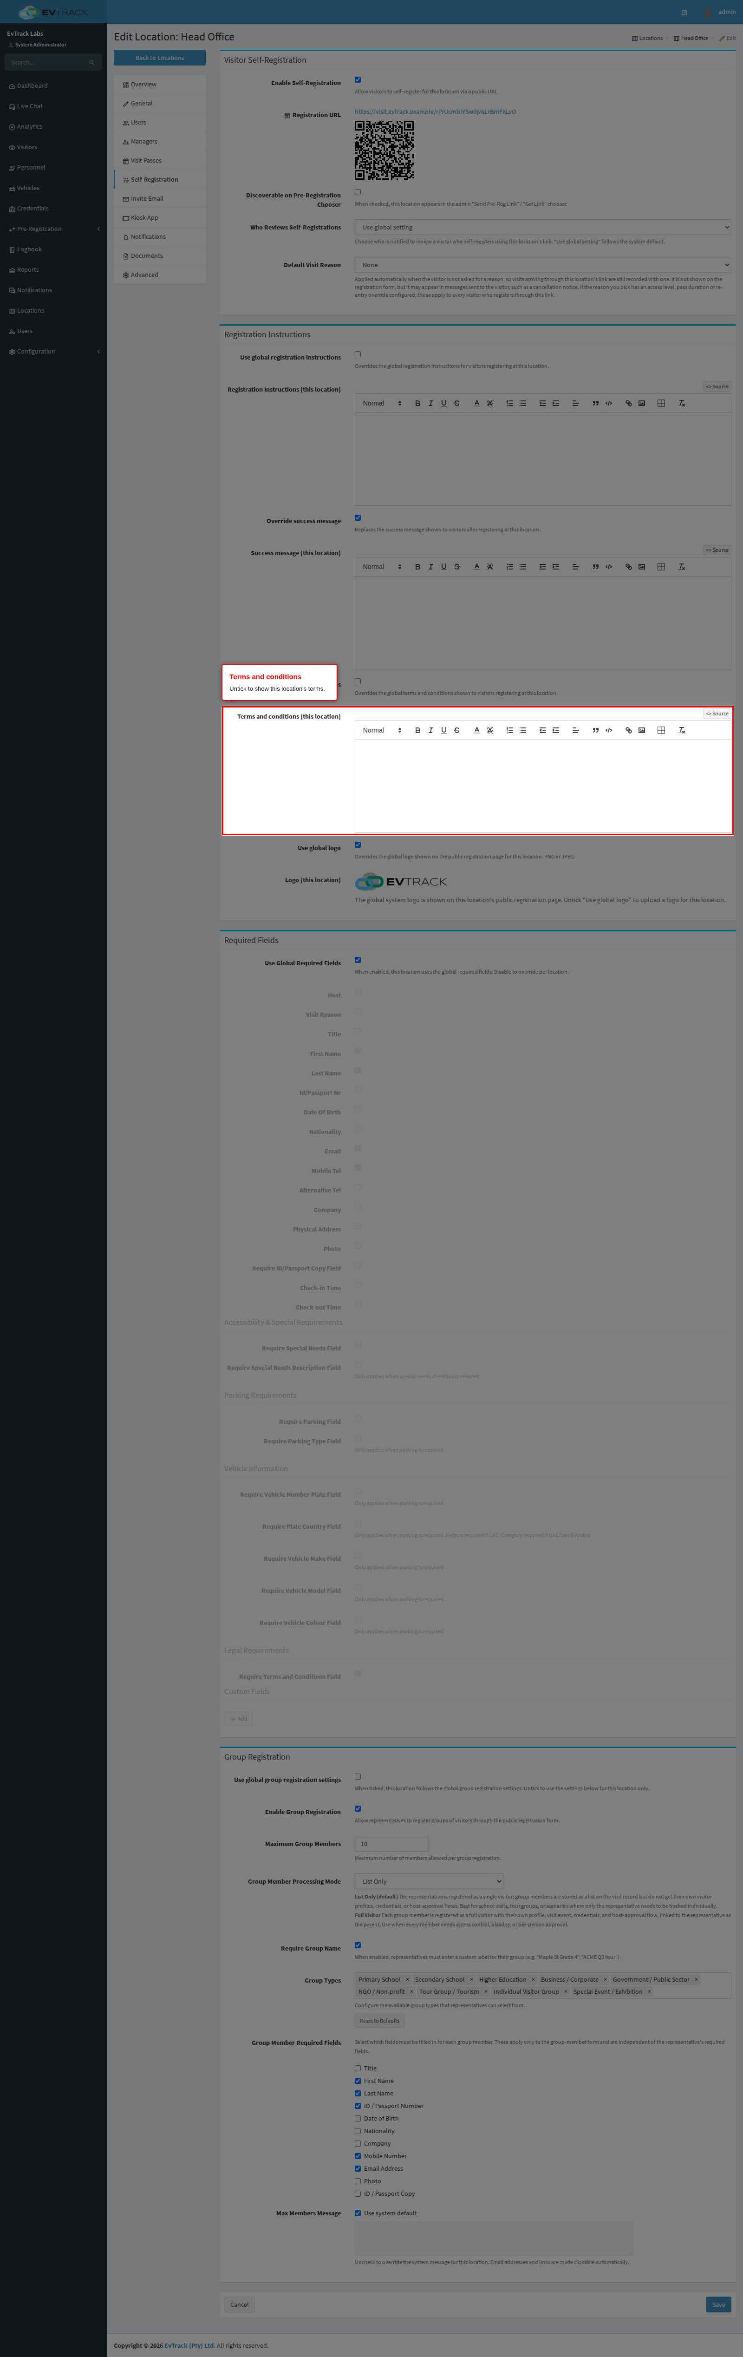The height and width of the screenshot is (2357, 743).
Task: Pick font color in Terms and conditions editor
Action: [477, 730]
